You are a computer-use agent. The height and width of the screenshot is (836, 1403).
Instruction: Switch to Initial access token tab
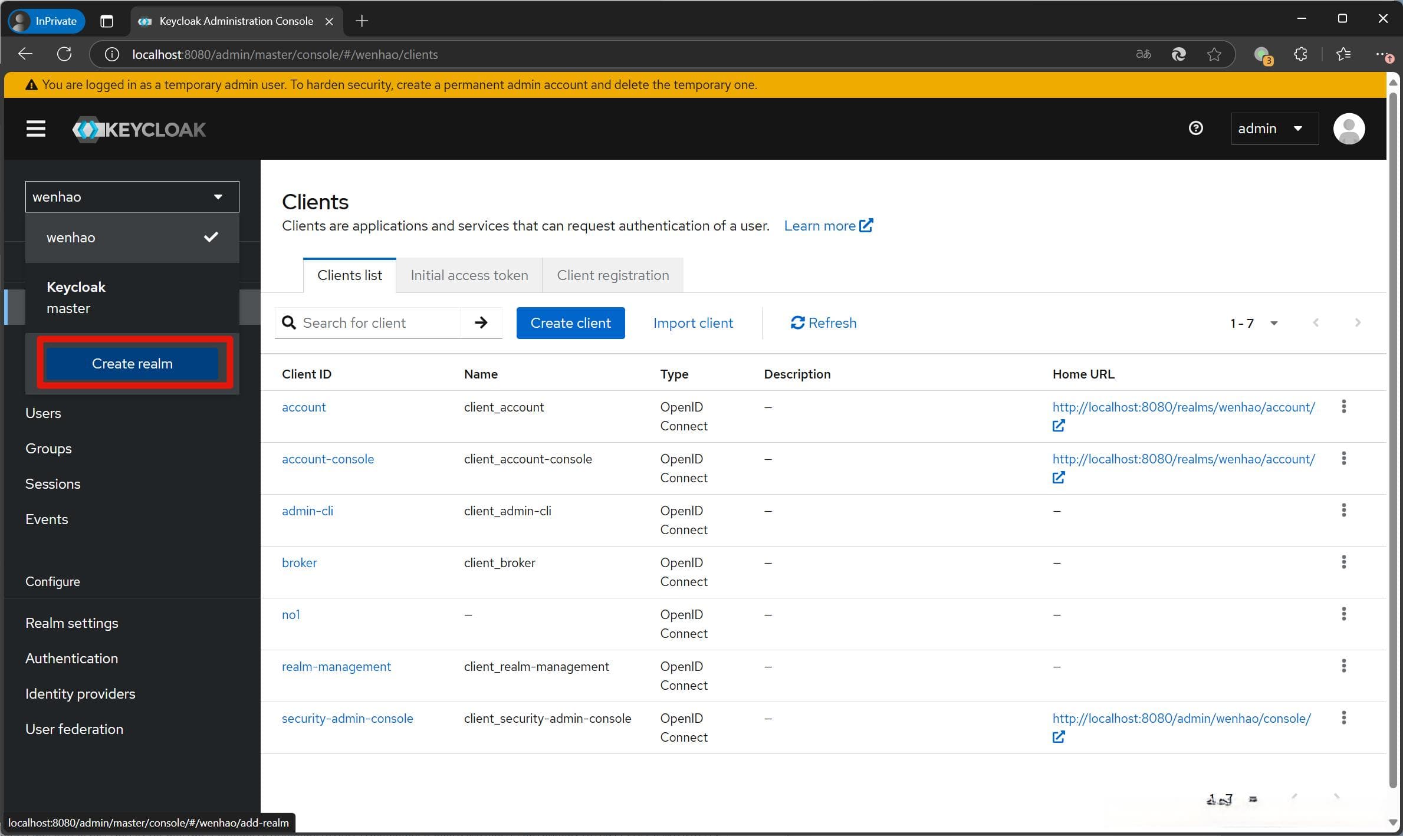[469, 275]
